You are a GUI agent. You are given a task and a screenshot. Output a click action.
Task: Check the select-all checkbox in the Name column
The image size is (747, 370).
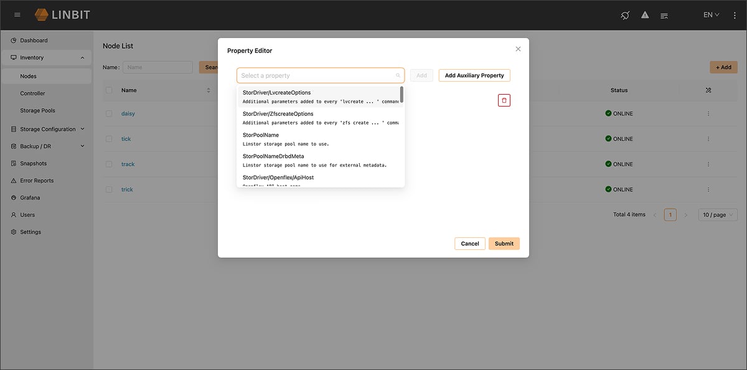(x=108, y=90)
